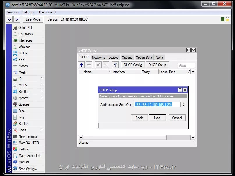Click the Undo arrow in toolbar
The height and width of the screenshot is (176, 235).
[x=9, y=19]
